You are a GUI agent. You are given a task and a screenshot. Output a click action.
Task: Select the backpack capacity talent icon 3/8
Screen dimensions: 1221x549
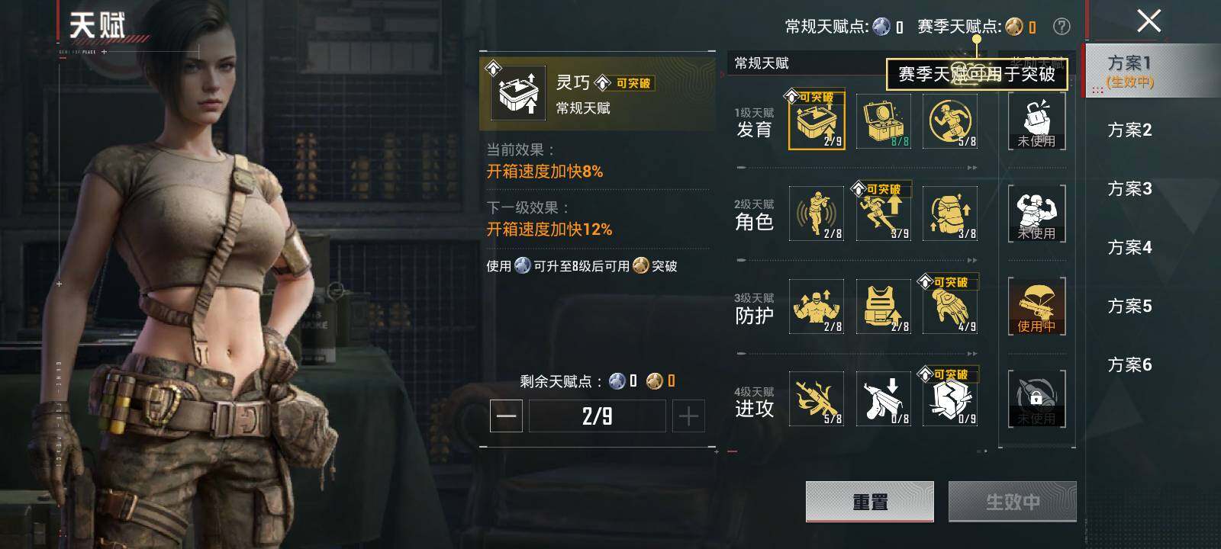950,213
